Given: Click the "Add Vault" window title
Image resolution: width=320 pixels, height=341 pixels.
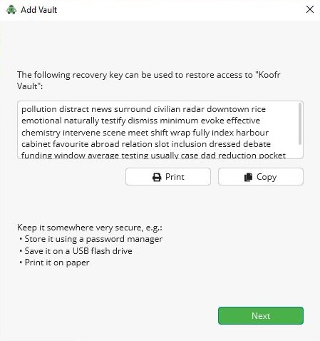Looking at the screenshot, I should pyautogui.click(x=39, y=10).
